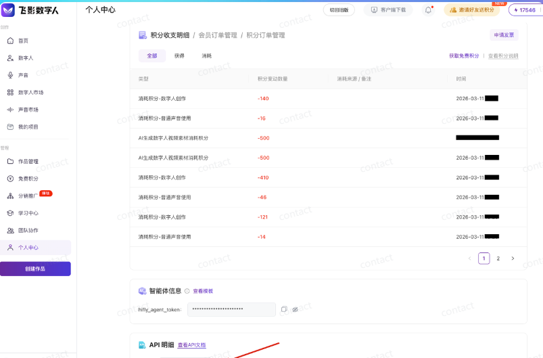Click the 邀请好友送积分 button

(472, 10)
